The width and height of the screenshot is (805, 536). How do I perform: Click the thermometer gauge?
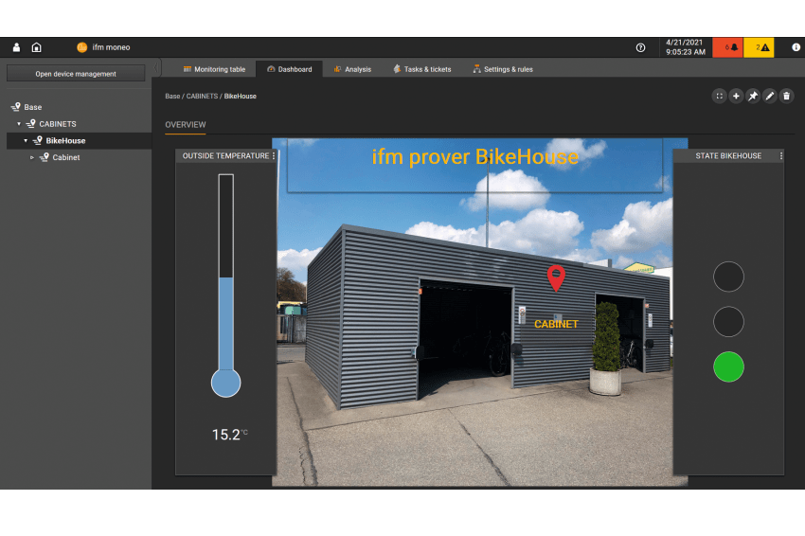coord(226,285)
